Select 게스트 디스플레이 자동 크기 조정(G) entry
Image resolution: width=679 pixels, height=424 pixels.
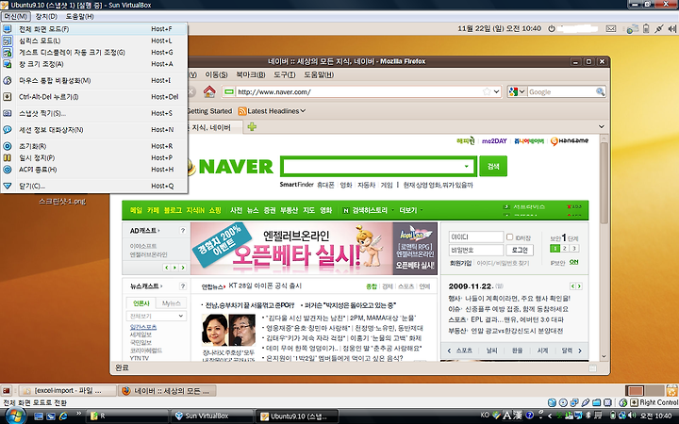[94, 53]
